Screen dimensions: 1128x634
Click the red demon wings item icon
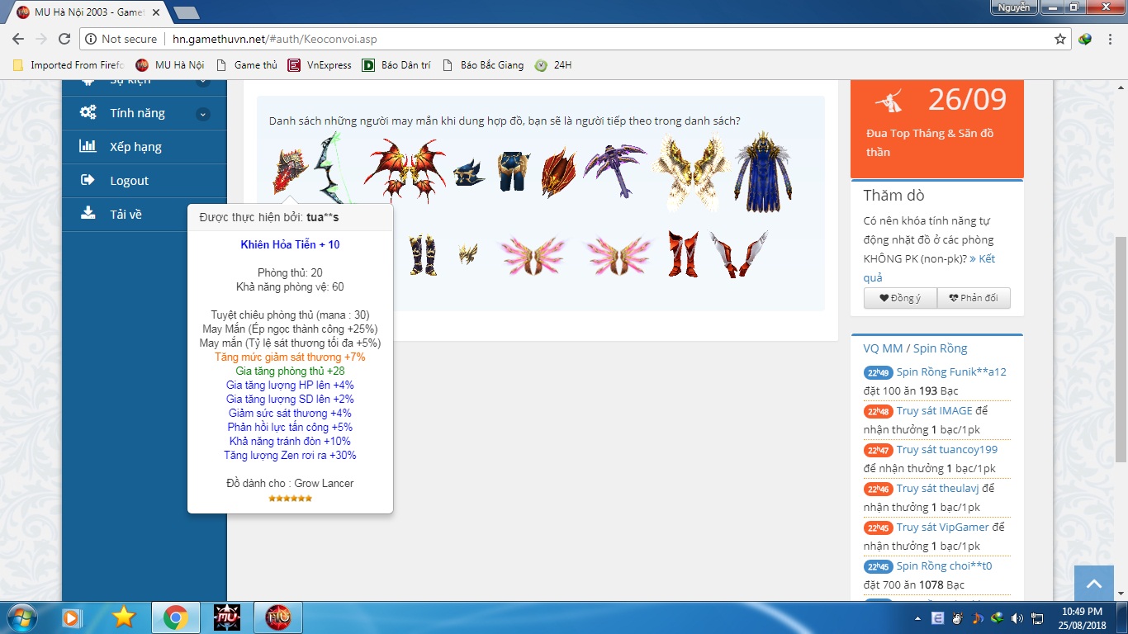405,170
